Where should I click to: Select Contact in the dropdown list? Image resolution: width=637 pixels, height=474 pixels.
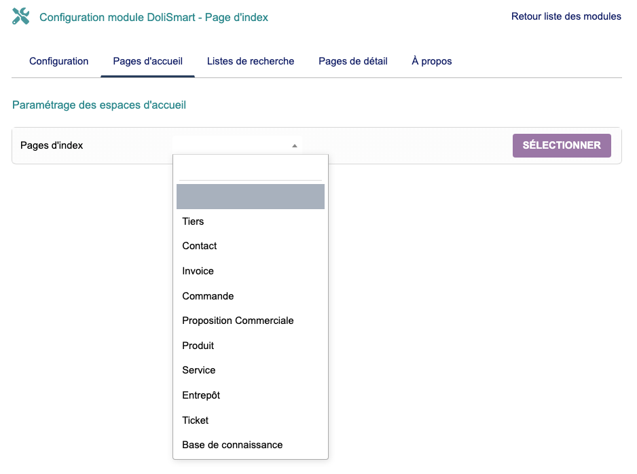(x=200, y=246)
